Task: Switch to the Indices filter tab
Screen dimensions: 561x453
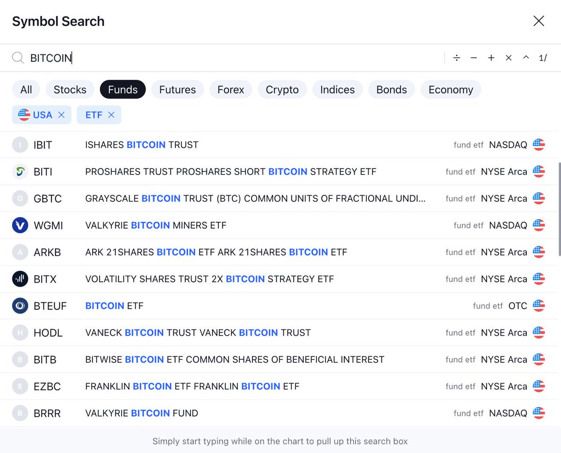Action: coord(338,89)
